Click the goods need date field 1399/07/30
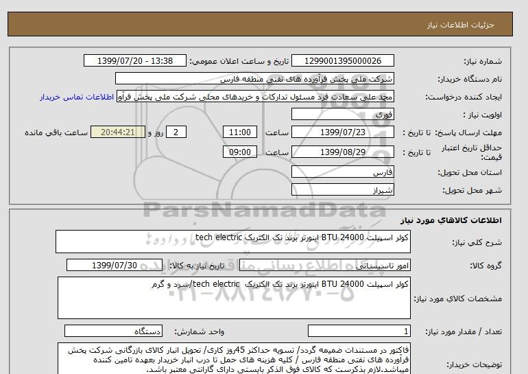 click(115, 265)
